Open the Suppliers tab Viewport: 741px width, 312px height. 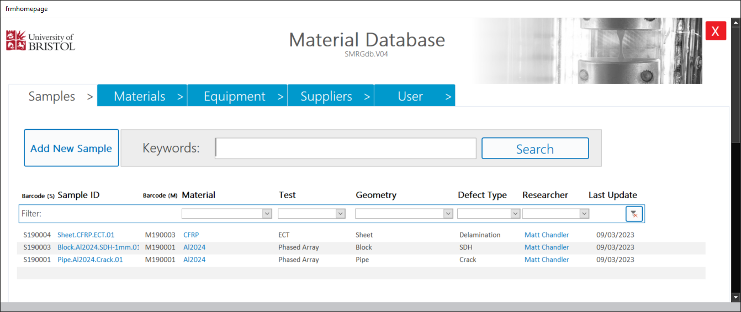click(331, 96)
